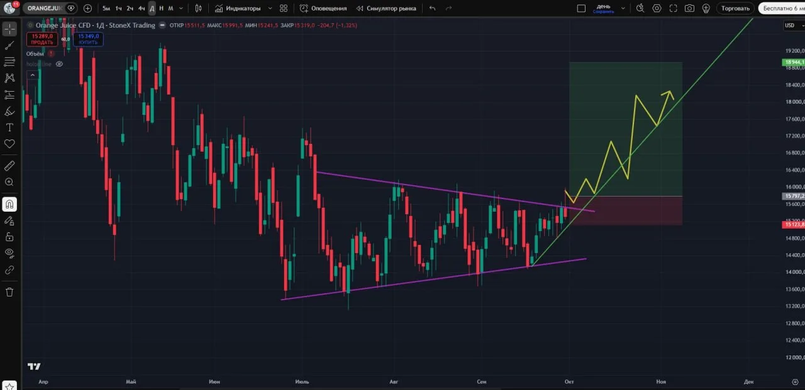Expand the timeframe interval dropdown
Image resolution: width=805 pixels, height=390 pixels.
[x=181, y=8]
